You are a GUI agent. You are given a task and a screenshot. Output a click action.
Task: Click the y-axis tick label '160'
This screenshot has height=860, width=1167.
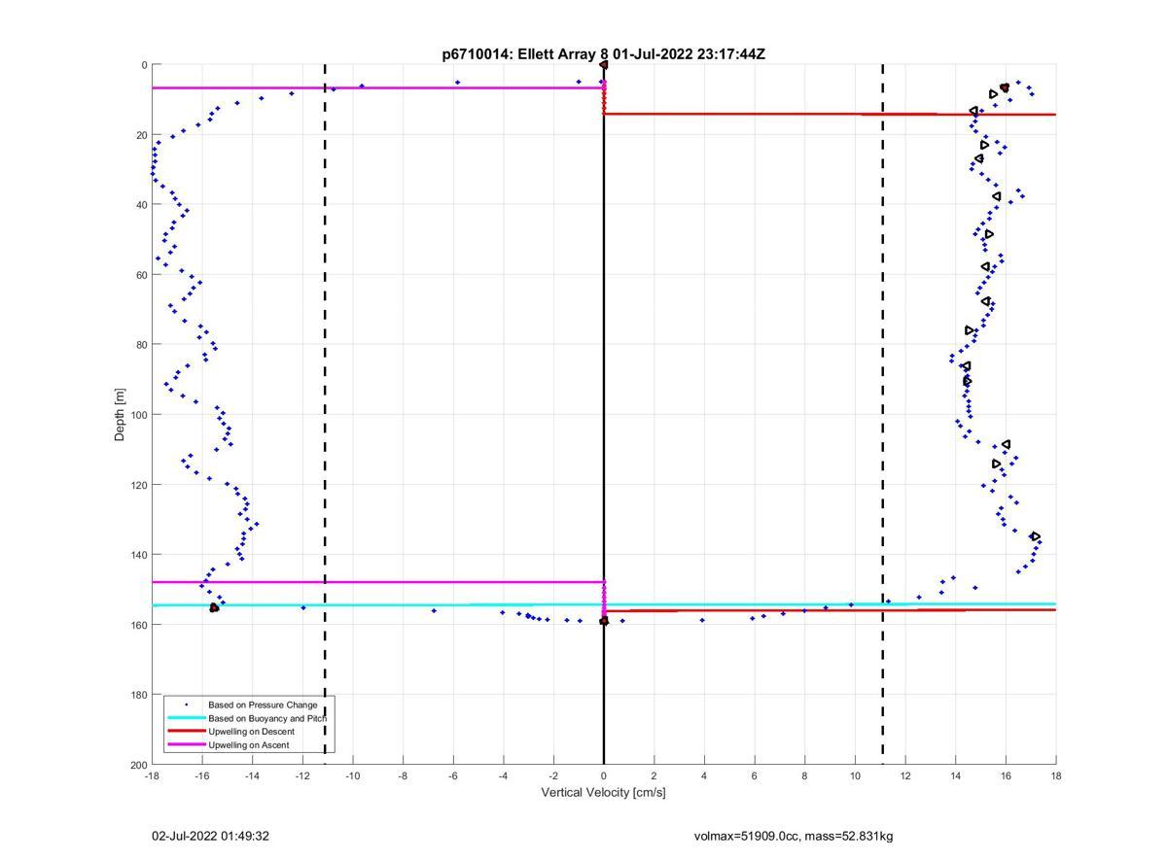[x=138, y=625]
